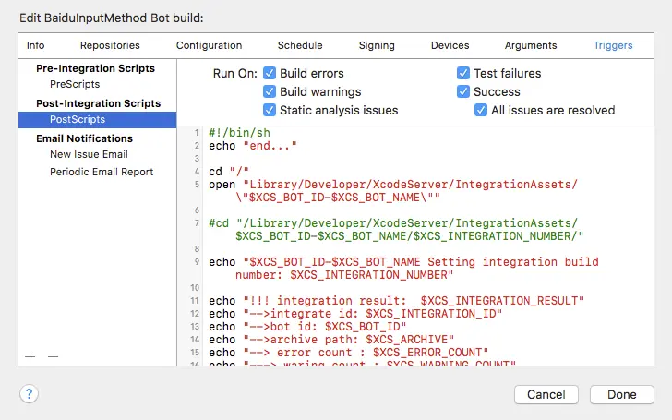The width and height of the screenshot is (672, 420).
Task: Click line number 11 in the gutter
Action: [195, 301]
